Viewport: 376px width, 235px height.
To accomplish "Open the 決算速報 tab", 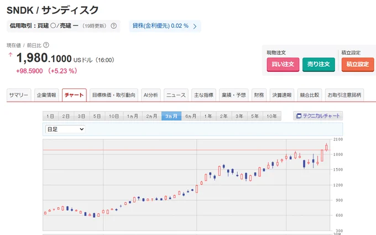I will tap(282, 95).
